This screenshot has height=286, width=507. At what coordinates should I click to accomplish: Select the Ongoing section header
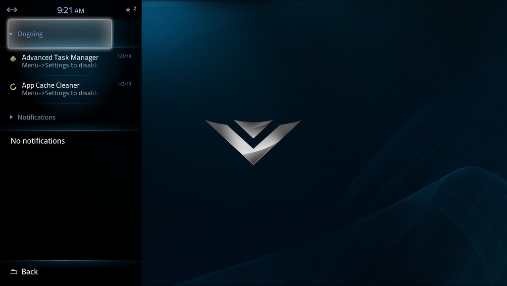point(60,34)
